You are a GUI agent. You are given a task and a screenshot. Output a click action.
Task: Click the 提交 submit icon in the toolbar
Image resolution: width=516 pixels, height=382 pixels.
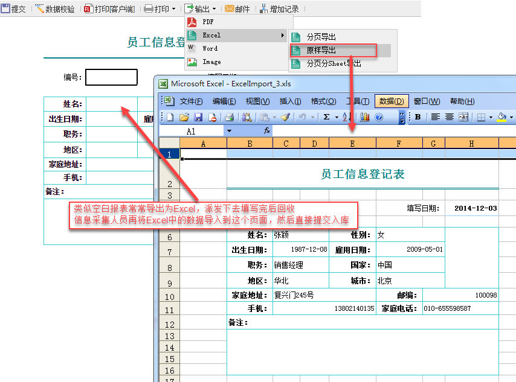(5, 8)
